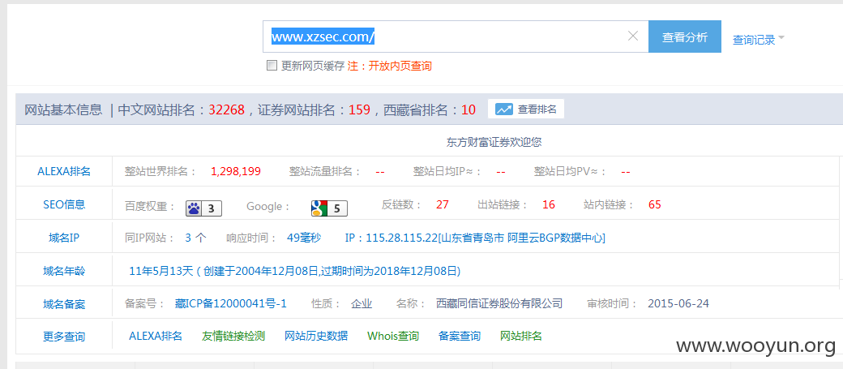Expand the 查询记录 dropdown
Screen dimensions: 843x369
[759, 39]
